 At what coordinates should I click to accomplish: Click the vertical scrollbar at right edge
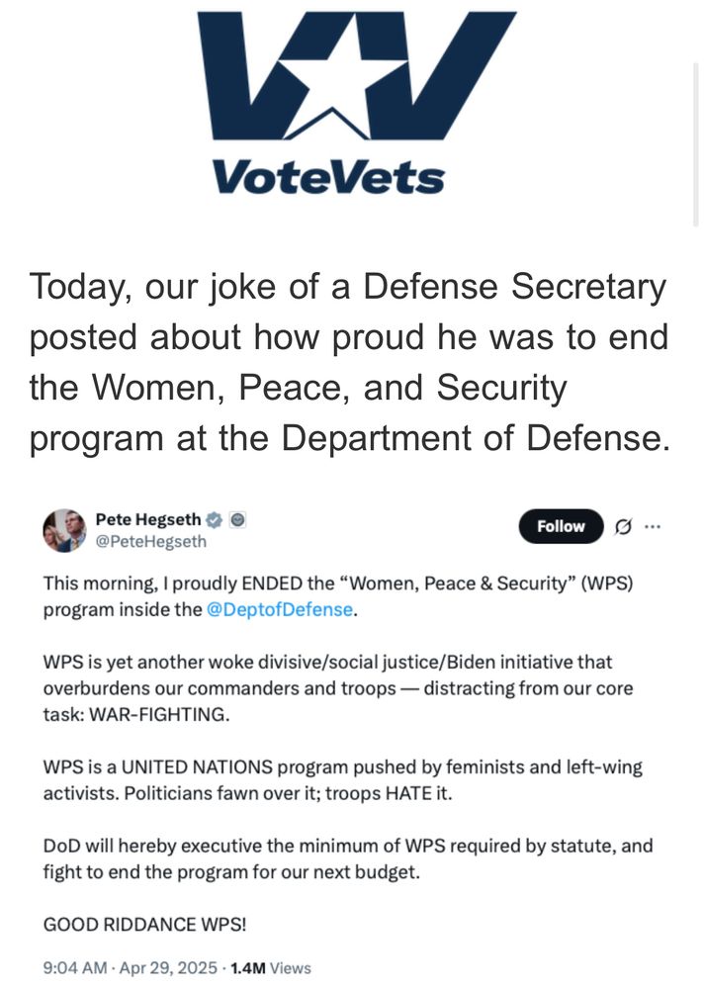pos(696,143)
